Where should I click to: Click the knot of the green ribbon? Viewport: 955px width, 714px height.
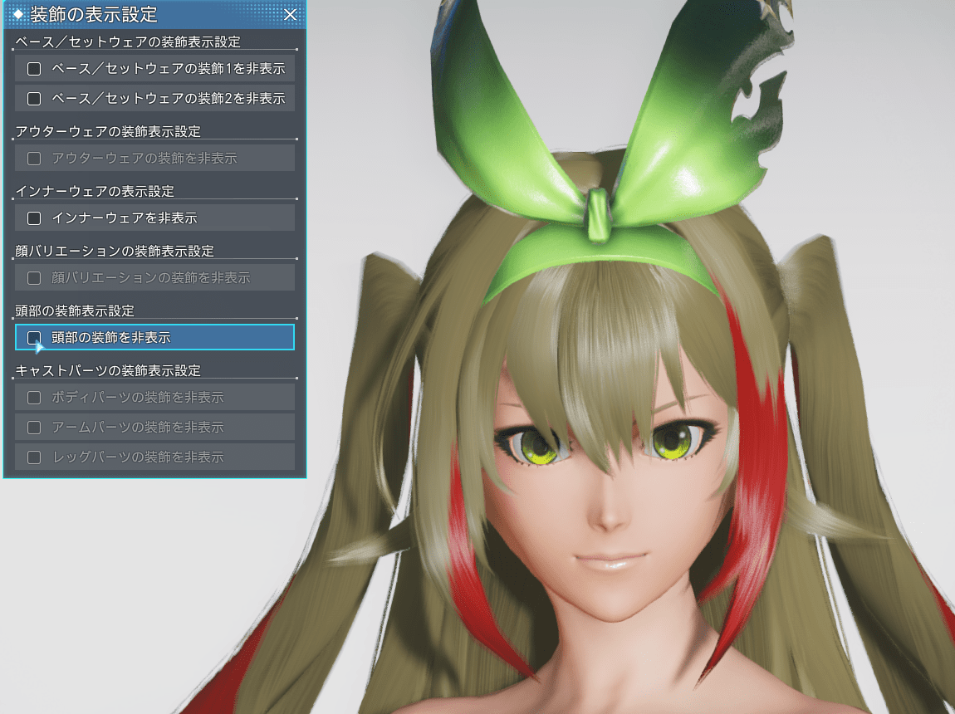pos(597,213)
